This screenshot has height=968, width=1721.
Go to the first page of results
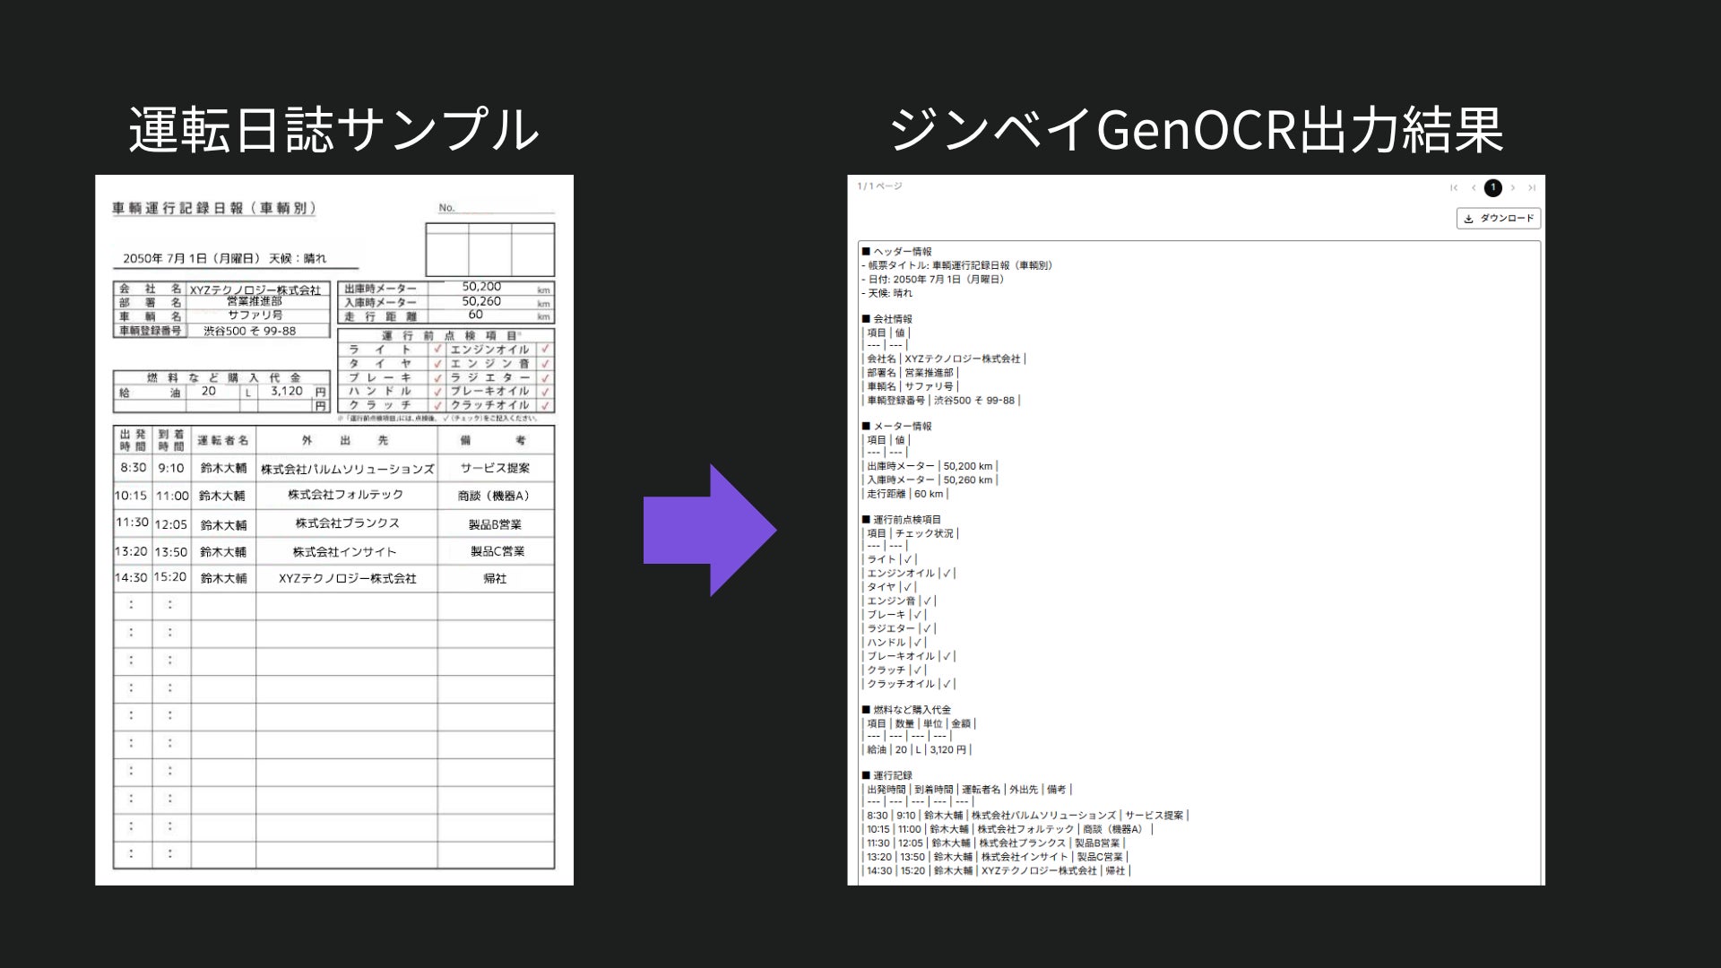point(1453,188)
